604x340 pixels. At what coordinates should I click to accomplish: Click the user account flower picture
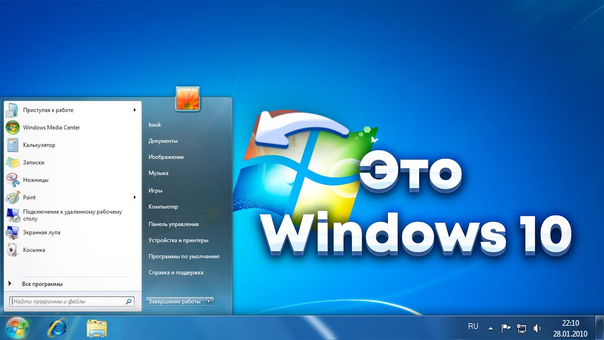click(188, 99)
